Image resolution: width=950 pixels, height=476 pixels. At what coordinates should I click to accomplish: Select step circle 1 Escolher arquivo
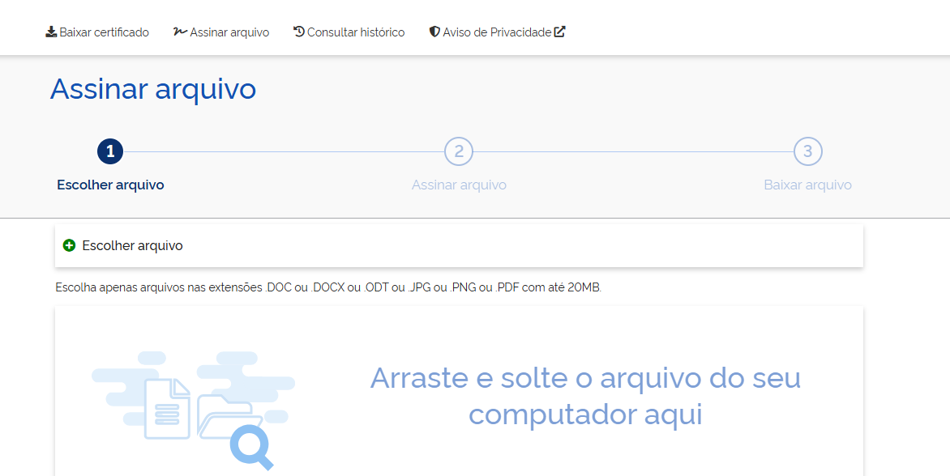(109, 151)
